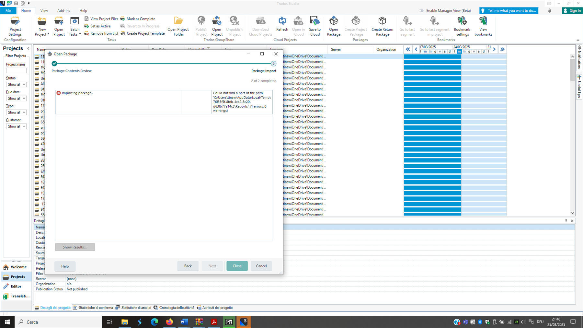Click Mark as Complete
This screenshot has width=583, height=328.
[138, 19]
